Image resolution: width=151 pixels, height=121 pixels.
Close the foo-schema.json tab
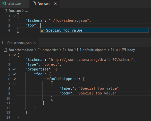(x=35, y=43)
